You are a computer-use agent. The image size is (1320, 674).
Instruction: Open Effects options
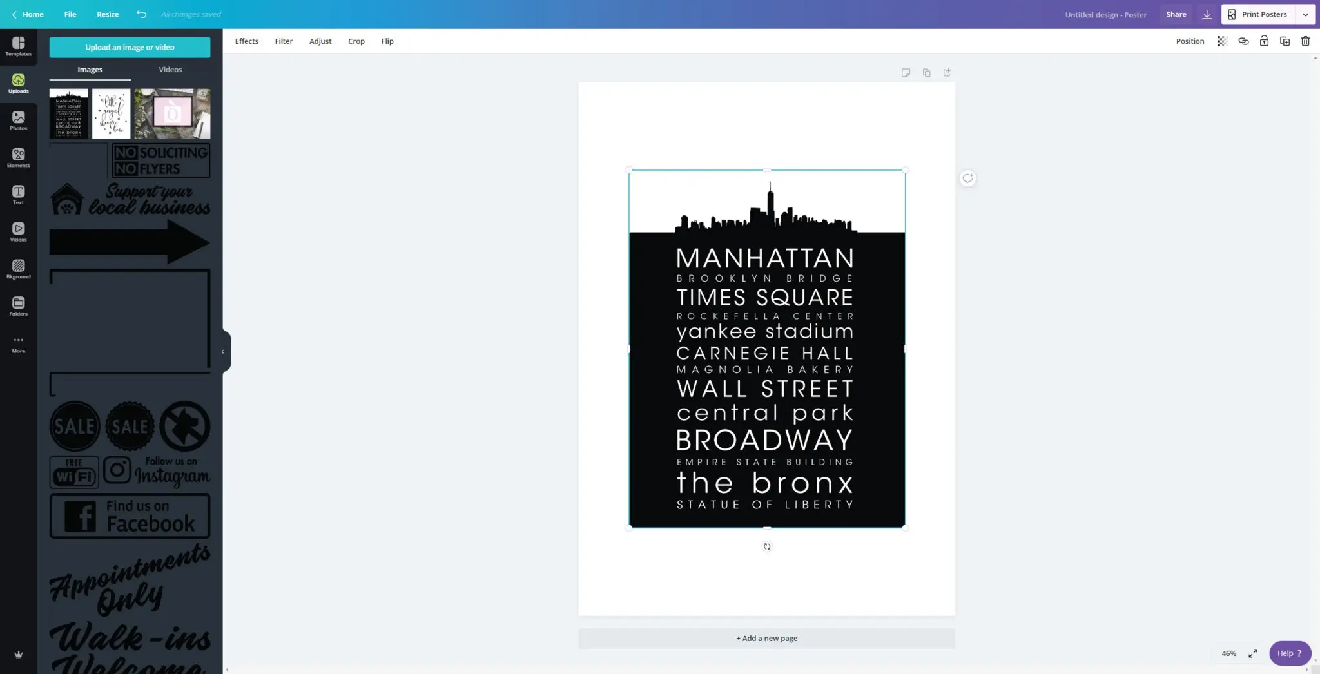coord(247,41)
